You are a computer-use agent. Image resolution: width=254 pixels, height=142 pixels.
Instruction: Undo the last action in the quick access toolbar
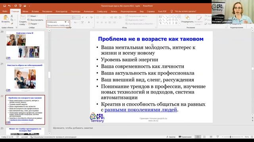coord(10,6)
